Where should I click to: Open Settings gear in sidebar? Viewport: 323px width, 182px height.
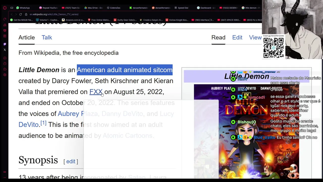[x=5, y=75]
